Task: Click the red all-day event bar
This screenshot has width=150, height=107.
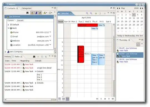Action: coord(87,25)
